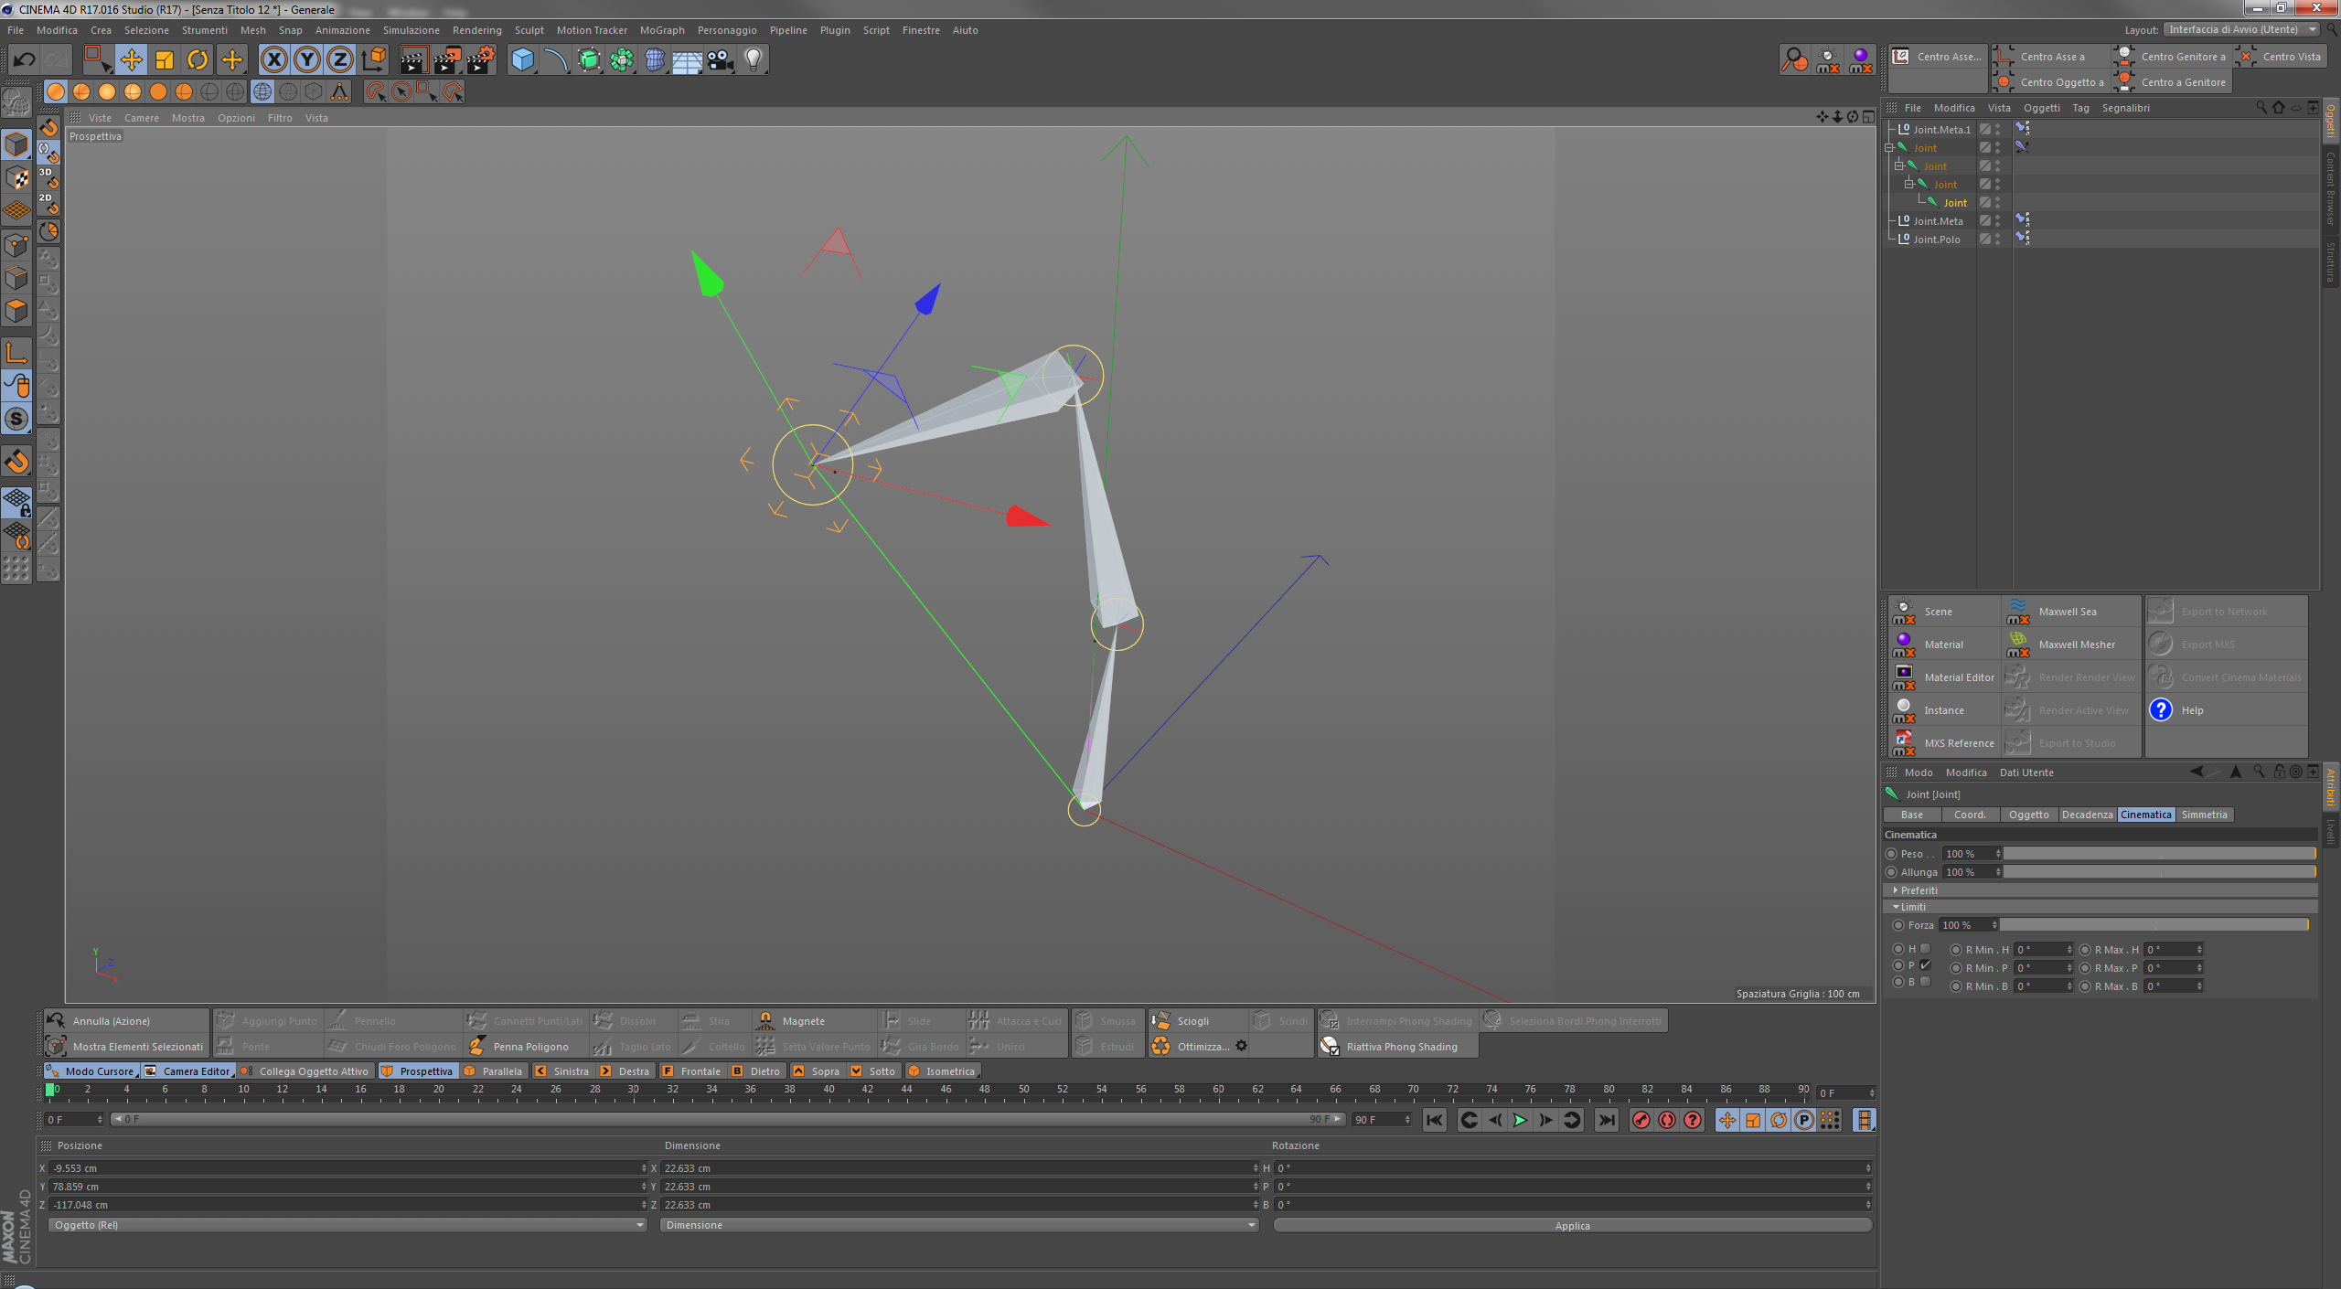Enable the B limit checkbox
The image size is (2341, 1289).
[1925, 982]
